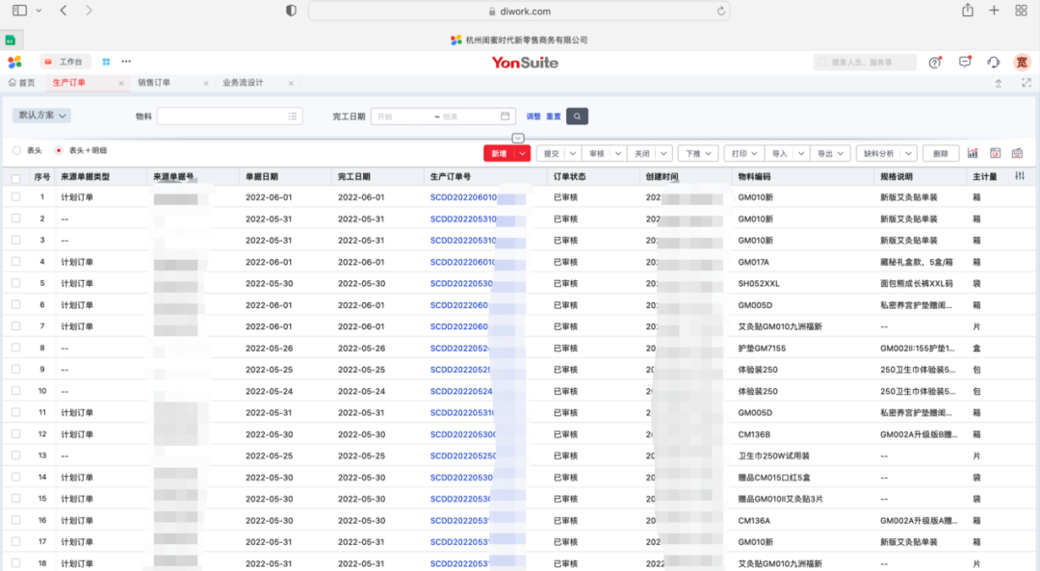This screenshot has height=571, width=1040.
Task: Close the 销售订单 tab
Action: pos(206,83)
